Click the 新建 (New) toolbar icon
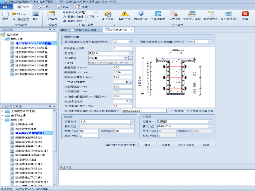 click(5, 15)
